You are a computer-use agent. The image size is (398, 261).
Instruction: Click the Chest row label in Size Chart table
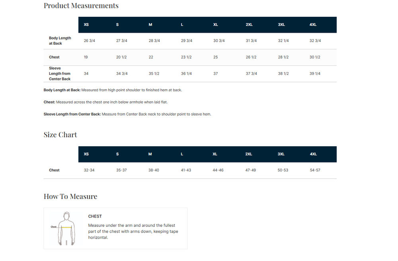pyautogui.click(x=54, y=170)
